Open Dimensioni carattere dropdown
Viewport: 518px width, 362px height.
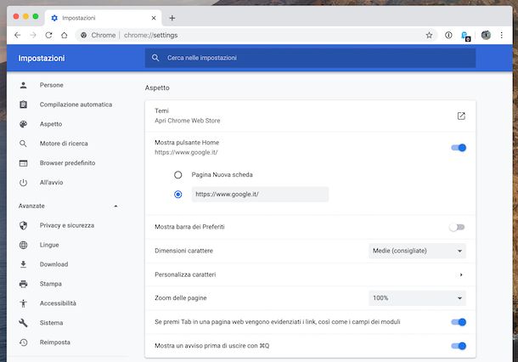417,251
